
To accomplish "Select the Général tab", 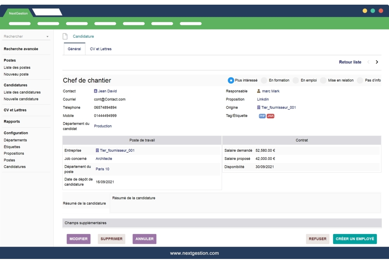I will pos(74,49).
